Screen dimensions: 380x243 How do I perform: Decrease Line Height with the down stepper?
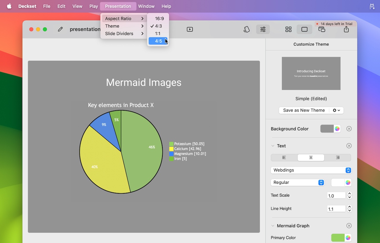[349, 211]
